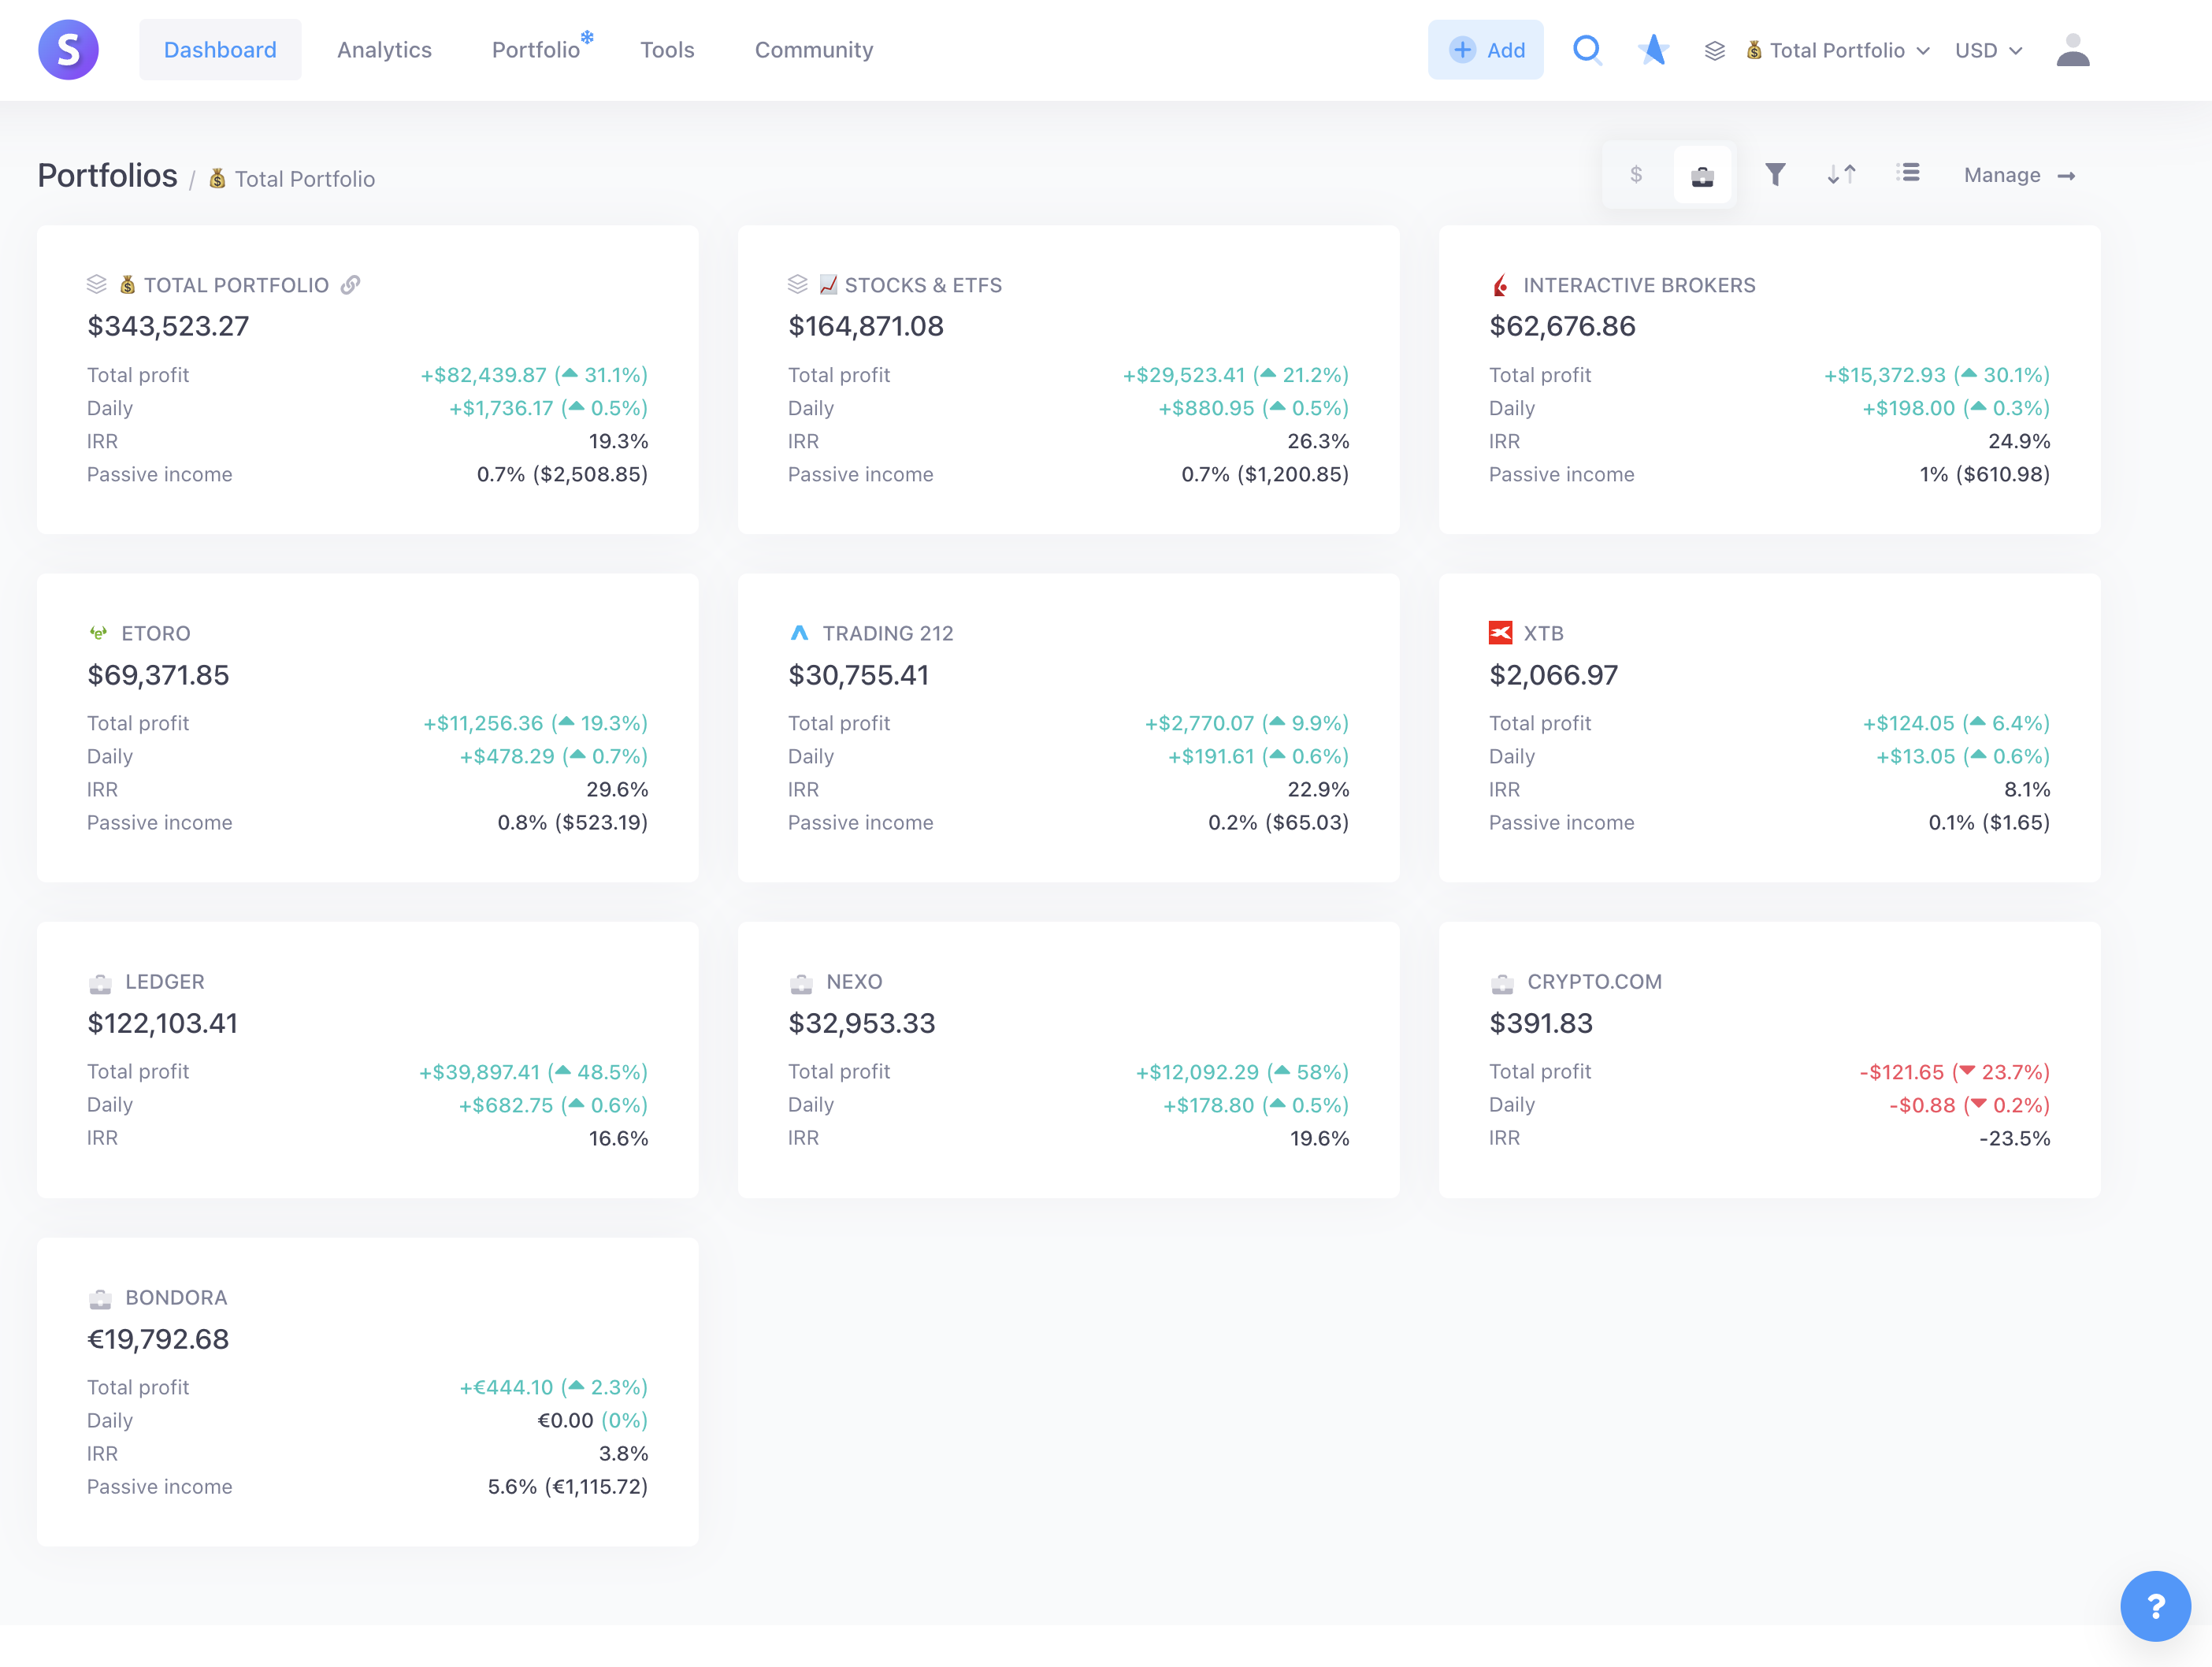
Task: Expand the Total Portfolio selector dropdown
Action: [1838, 51]
